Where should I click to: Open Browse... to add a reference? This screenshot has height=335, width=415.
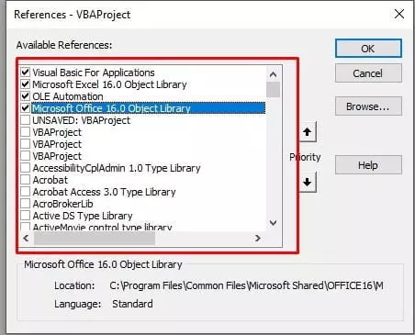click(x=368, y=106)
